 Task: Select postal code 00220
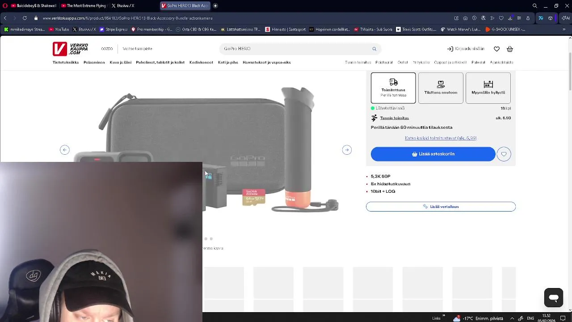(107, 49)
